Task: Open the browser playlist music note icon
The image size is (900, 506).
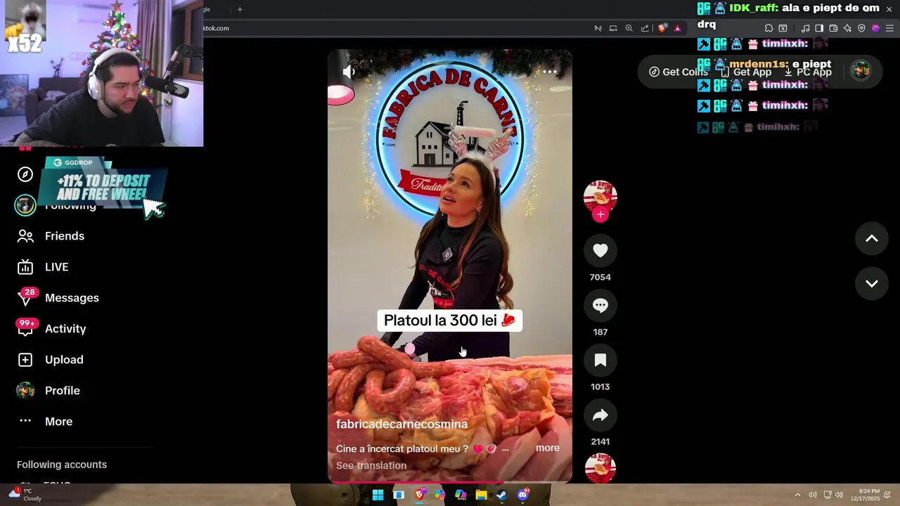Action: coord(805,28)
